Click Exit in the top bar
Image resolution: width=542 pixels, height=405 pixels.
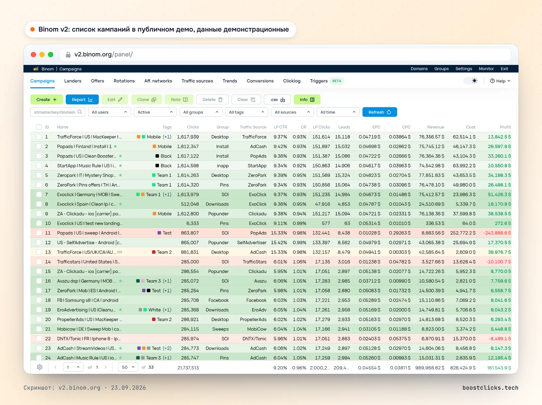coord(504,69)
